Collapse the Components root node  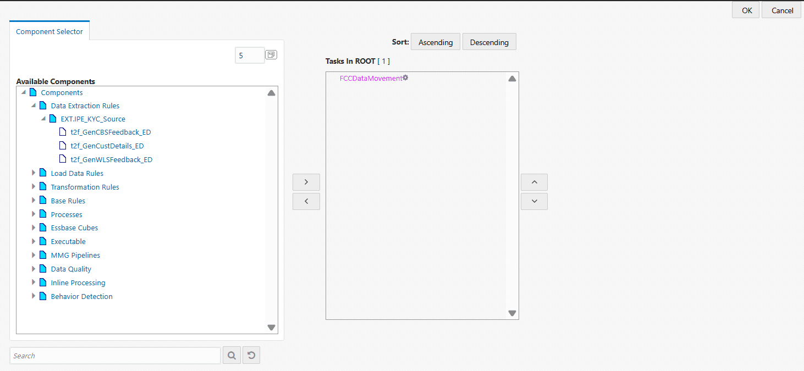click(23, 92)
